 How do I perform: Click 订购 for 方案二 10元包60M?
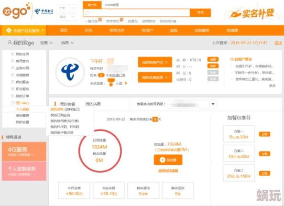click(x=264, y=154)
